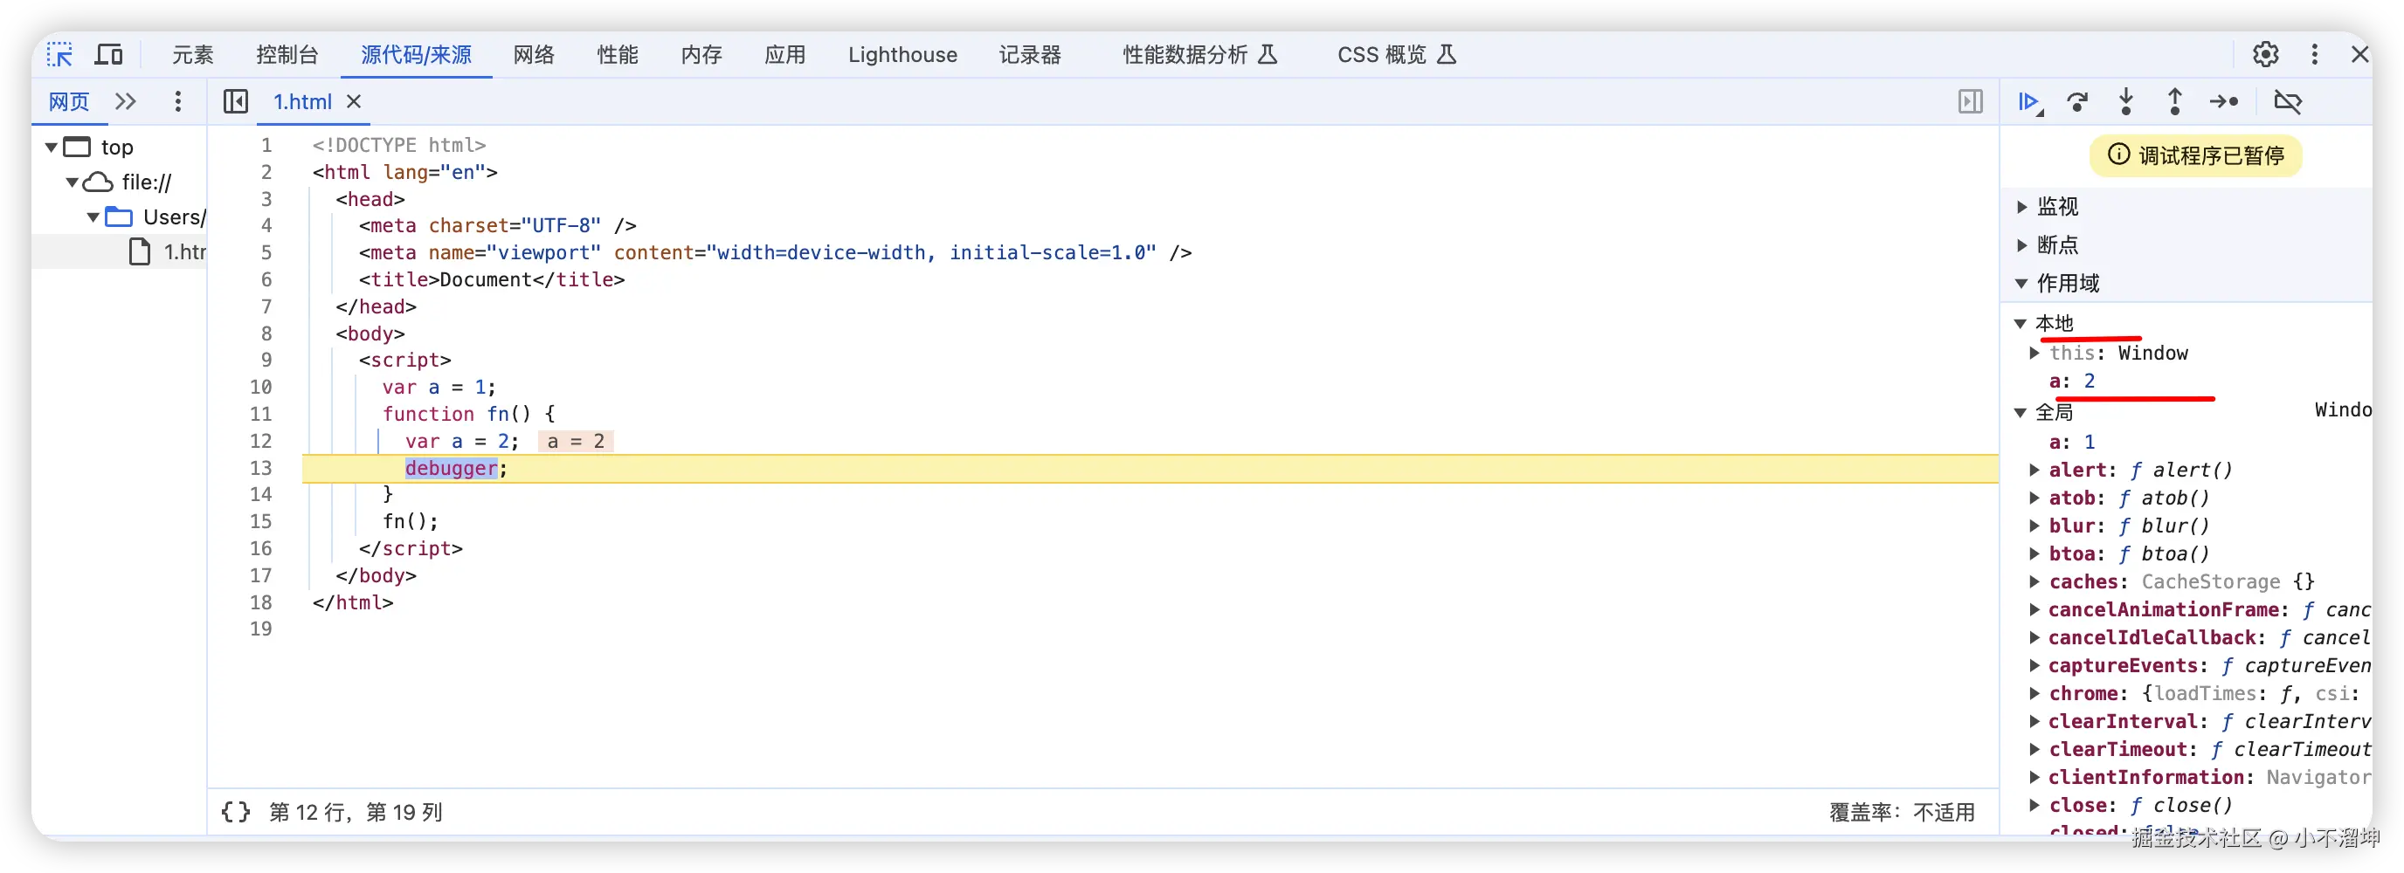Hide the debugger sidebar panel
This screenshot has height=873, width=2404.
pos(1970,100)
